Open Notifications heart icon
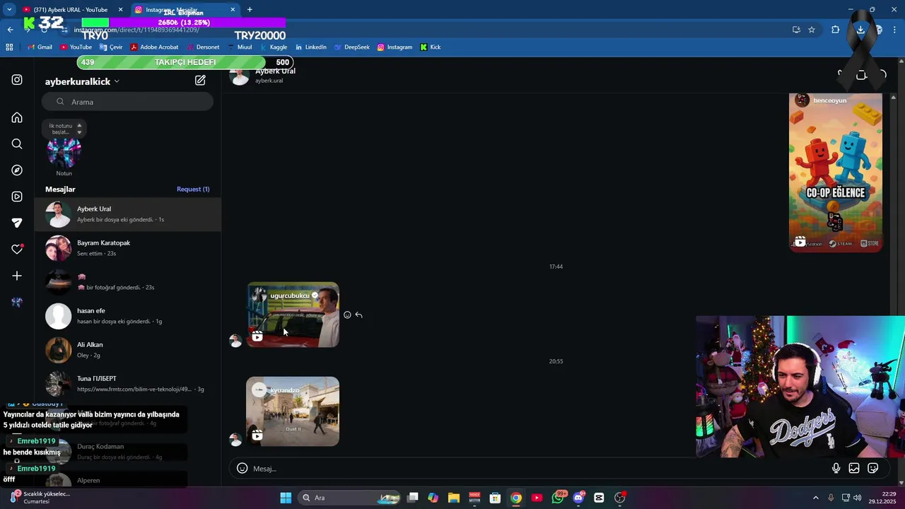Viewport: 905px width, 509px height. (17, 249)
